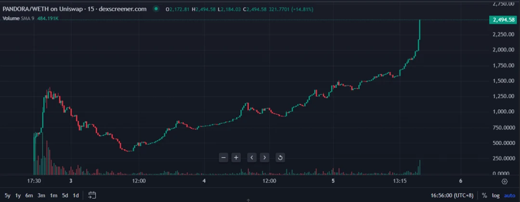Expand the bottom panel handle

point(248,200)
